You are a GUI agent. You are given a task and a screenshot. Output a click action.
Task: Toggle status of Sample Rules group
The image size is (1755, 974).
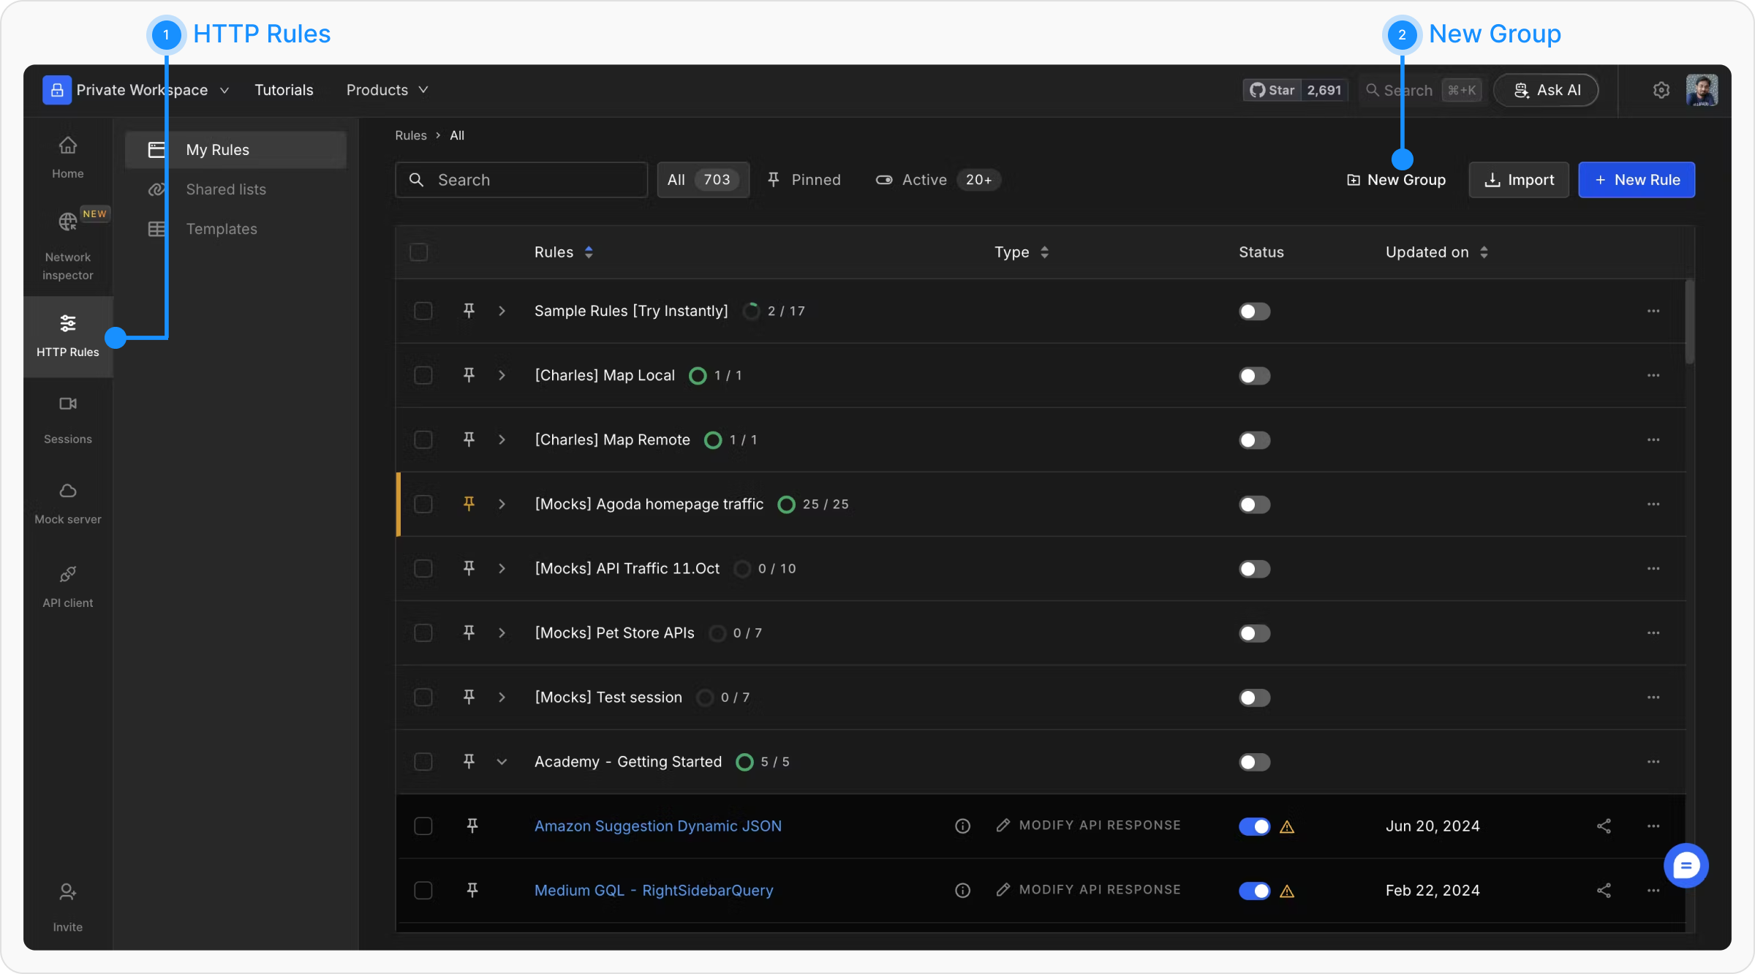(1254, 312)
